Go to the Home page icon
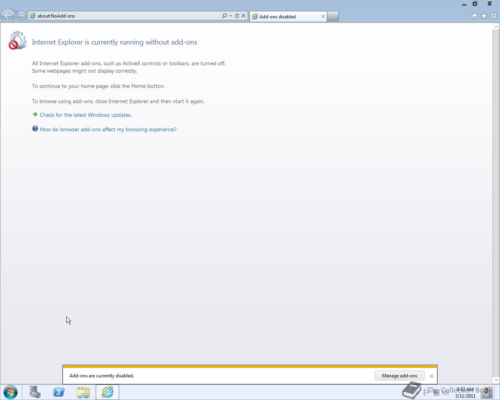 (x=475, y=16)
